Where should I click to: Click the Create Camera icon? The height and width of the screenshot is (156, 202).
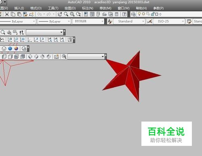pos(56,57)
